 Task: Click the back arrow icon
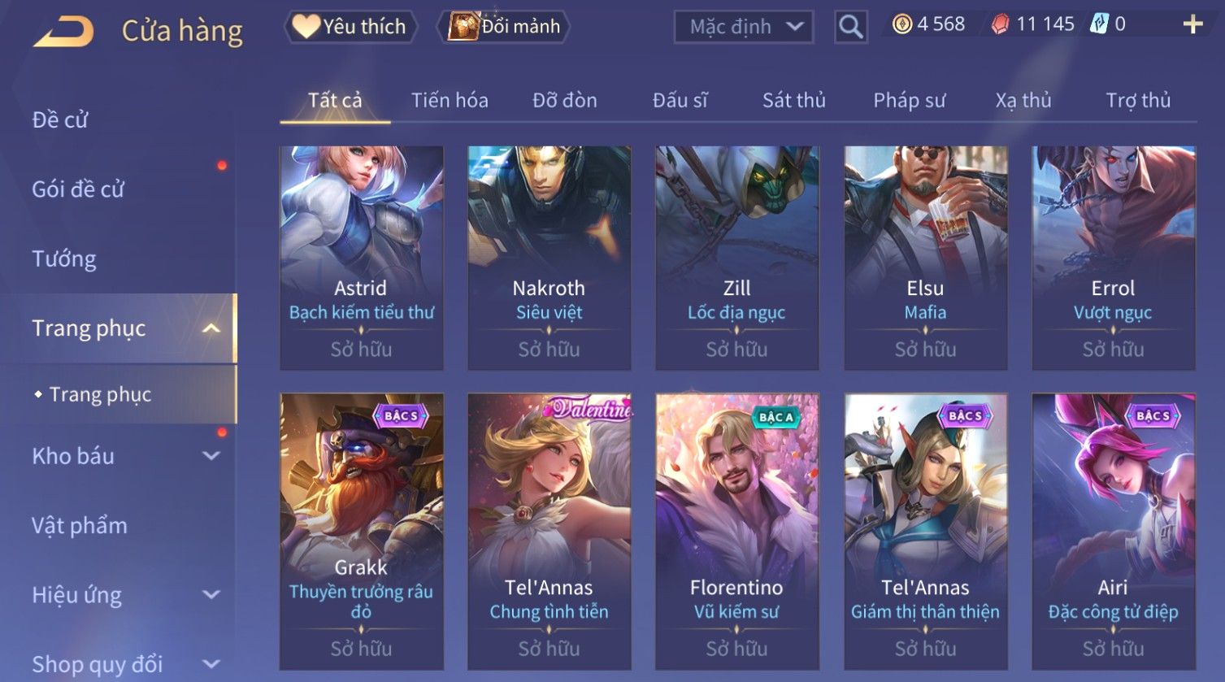(x=63, y=32)
